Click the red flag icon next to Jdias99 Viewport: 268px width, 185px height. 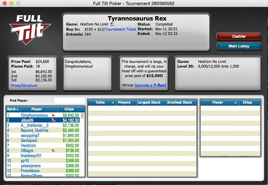click(54, 120)
